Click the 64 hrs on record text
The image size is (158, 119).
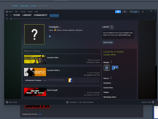click(94, 60)
